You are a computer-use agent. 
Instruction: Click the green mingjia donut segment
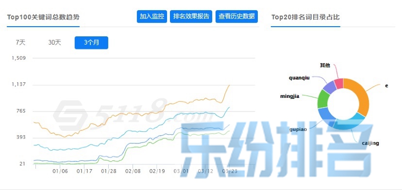323,99
